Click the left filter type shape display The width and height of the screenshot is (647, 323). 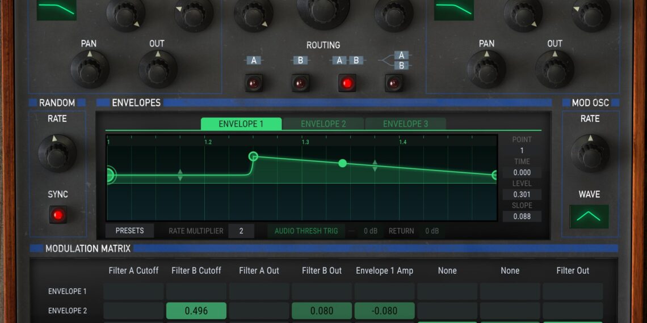pyautogui.click(x=57, y=9)
